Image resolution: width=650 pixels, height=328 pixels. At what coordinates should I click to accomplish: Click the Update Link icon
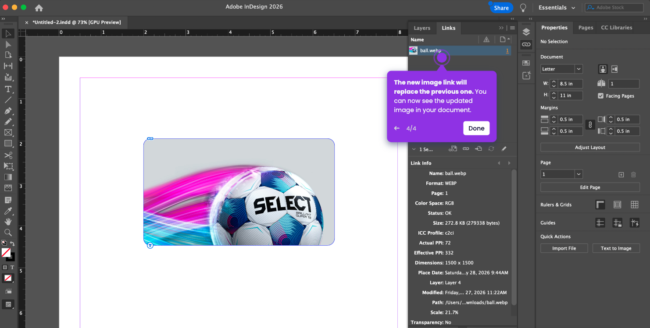(x=491, y=149)
